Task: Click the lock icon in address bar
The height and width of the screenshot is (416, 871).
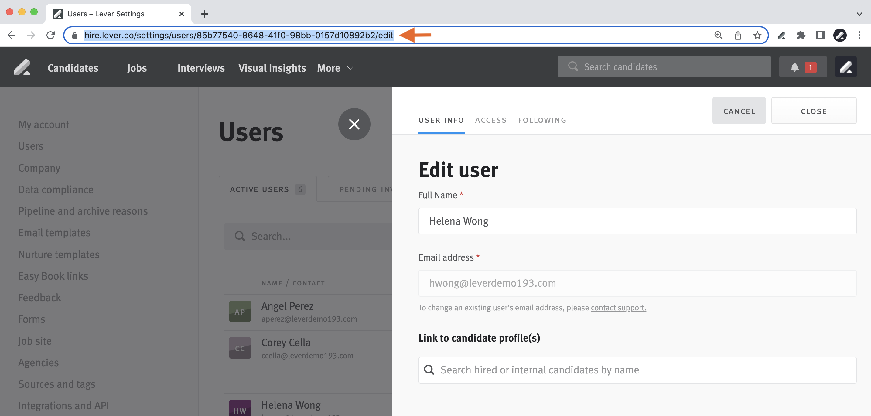Action: coord(75,35)
